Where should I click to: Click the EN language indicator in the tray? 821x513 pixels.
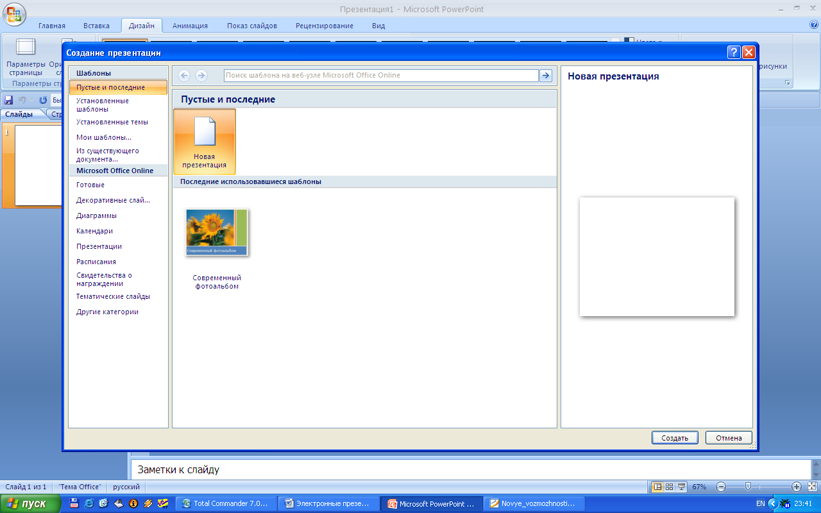760,503
